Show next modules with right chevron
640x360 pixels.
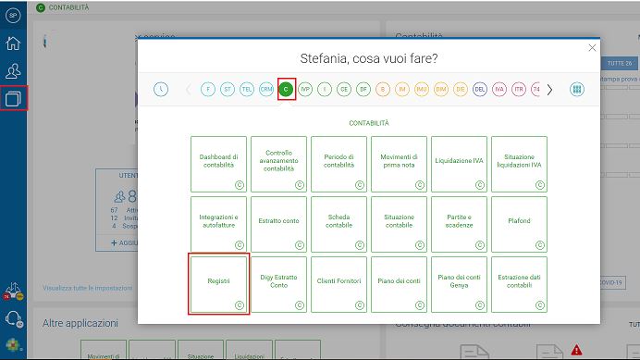[549, 89]
